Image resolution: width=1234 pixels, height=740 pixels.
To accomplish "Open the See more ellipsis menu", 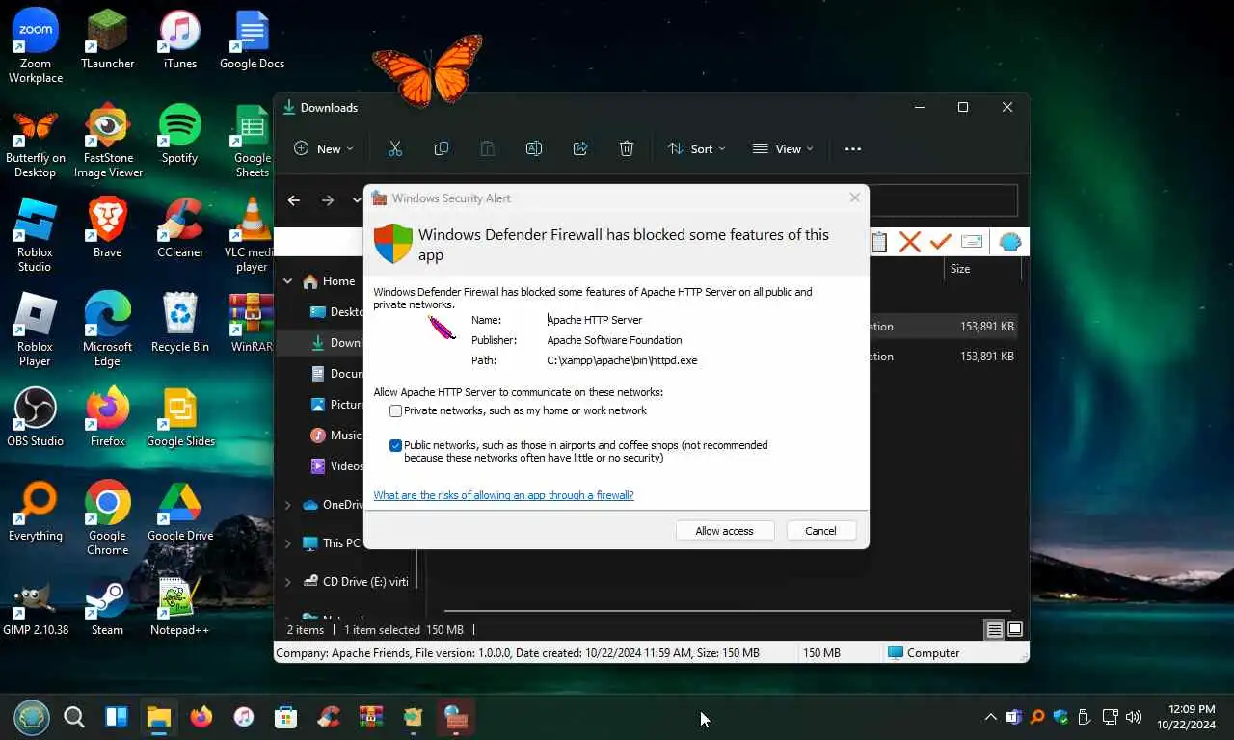I will 852,148.
